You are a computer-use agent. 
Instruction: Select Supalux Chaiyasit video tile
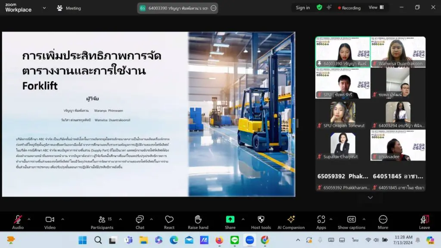342,145
